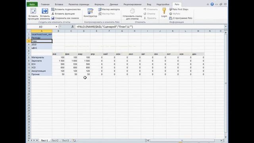Open Name Box dropdown arrow
Screen dimensions: 254x143
pyautogui.click(x=56, y=27)
